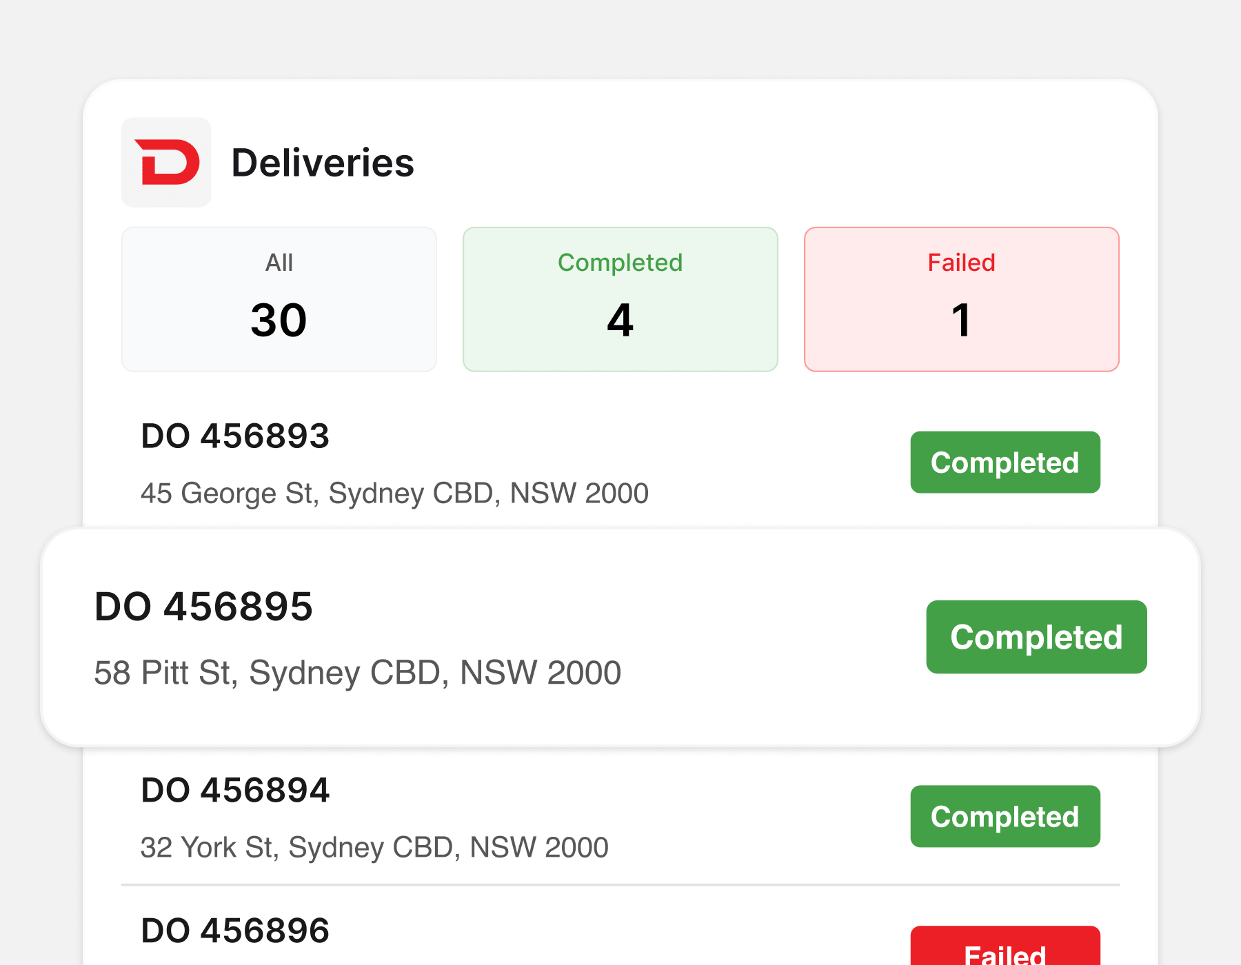Click the Completed badge for DO 456893

1005,463
